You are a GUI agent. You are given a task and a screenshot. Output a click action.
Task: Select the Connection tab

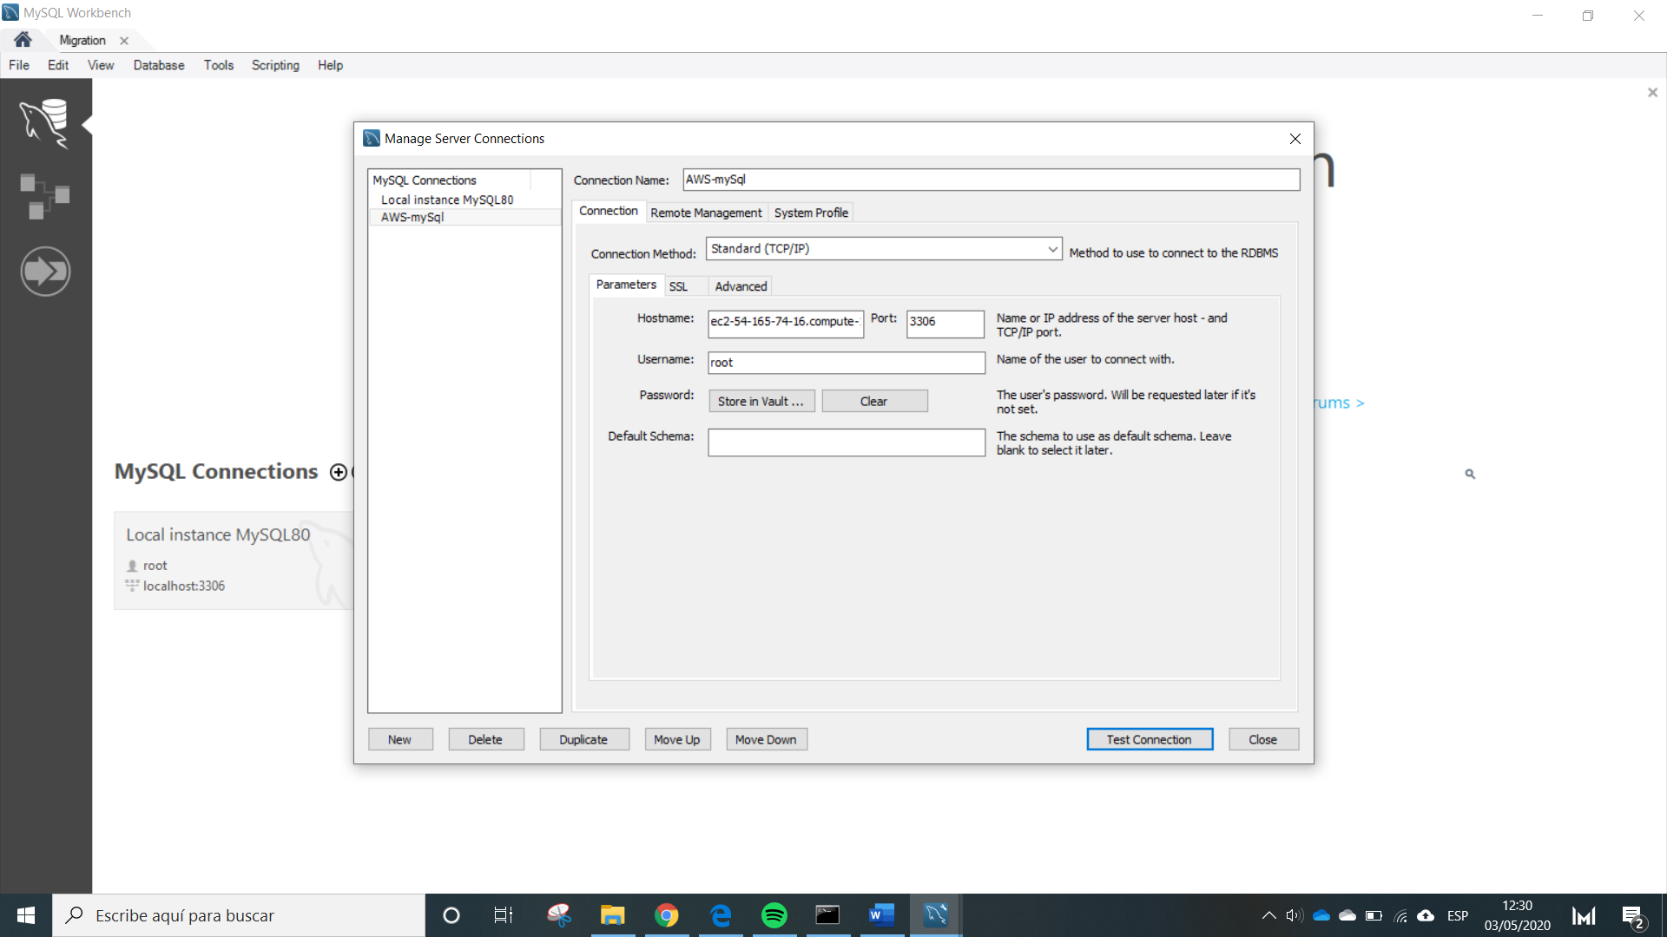click(x=608, y=211)
